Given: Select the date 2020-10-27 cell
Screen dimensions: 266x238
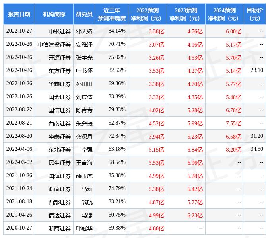Looking at the screenshot, I should (x=19, y=228).
